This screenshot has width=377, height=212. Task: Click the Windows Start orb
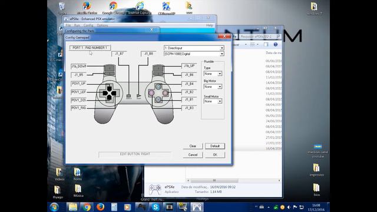pos(54,207)
